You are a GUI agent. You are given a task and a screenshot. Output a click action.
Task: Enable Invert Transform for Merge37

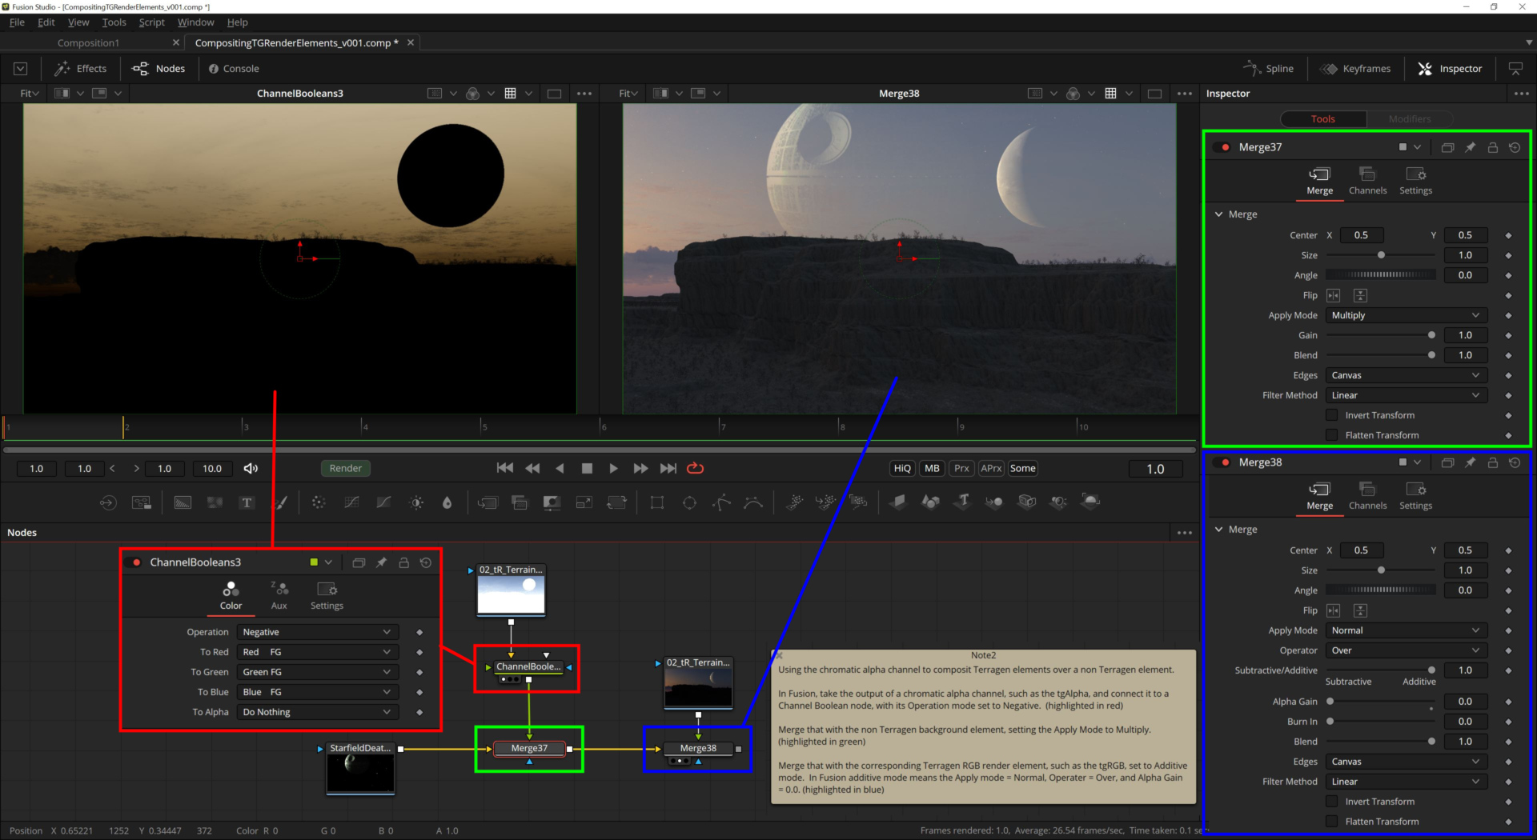[x=1331, y=415]
